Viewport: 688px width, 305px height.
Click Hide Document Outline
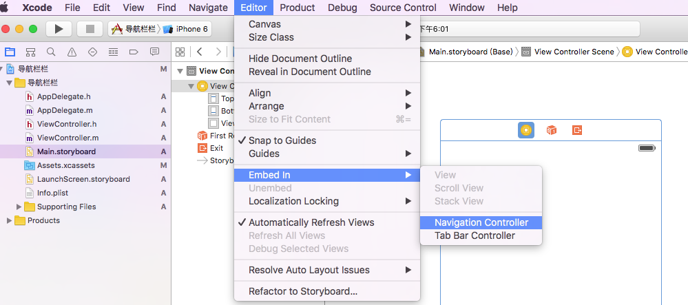(x=327, y=59)
